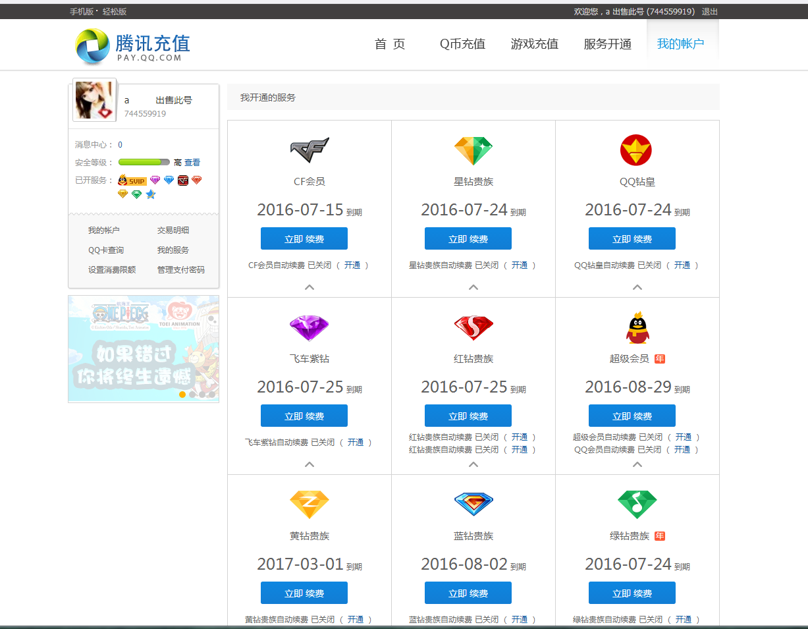Click 立即续费 for 星钻贵族
Screen dimensions: 808x629
468,238
